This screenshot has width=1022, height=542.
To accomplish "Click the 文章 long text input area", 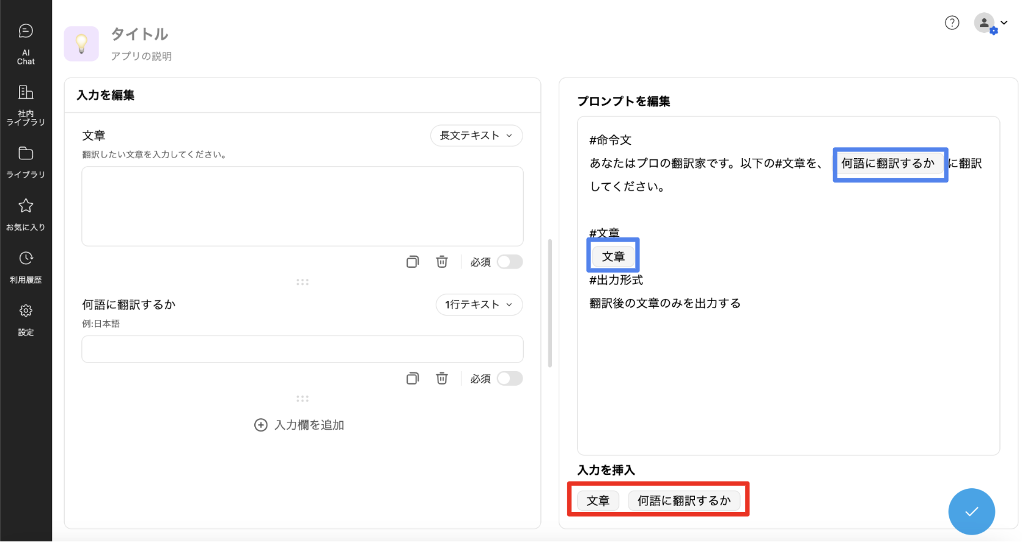I will coord(303,206).
